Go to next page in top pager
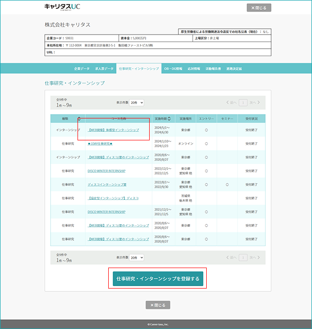Image resolution: width=312 pixels, height=329 pixels. click(x=254, y=103)
